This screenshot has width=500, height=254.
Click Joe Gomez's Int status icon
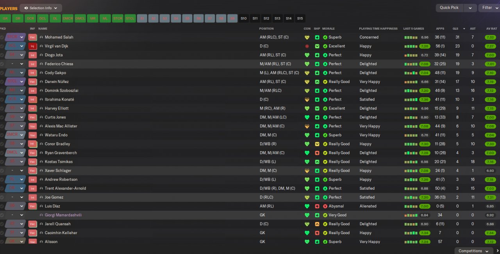32,198
